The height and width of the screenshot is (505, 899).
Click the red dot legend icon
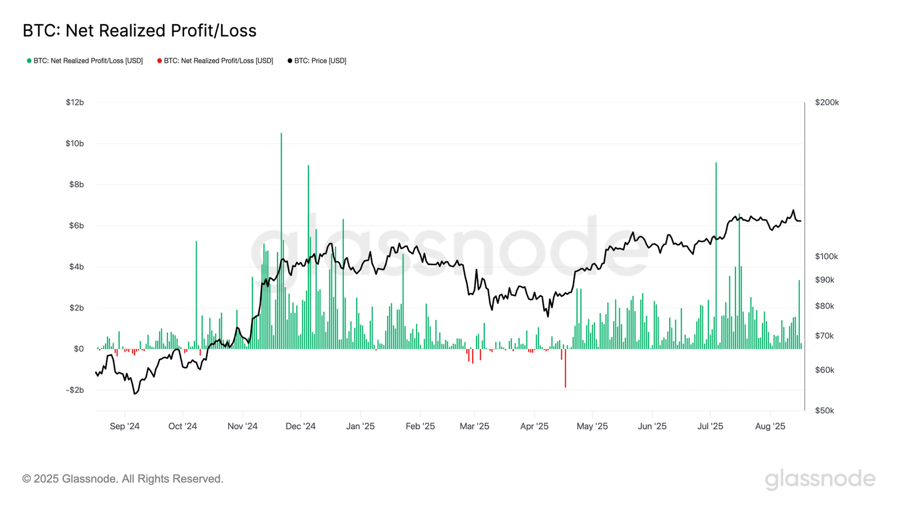(159, 61)
